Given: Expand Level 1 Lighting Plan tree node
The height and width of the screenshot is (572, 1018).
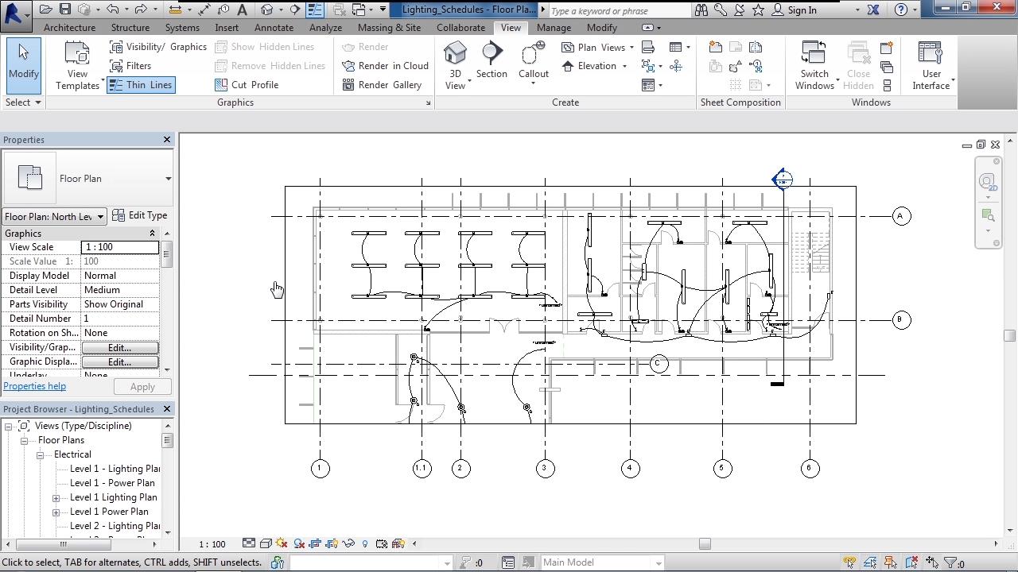Looking at the screenshot, I should coord(56,497).
